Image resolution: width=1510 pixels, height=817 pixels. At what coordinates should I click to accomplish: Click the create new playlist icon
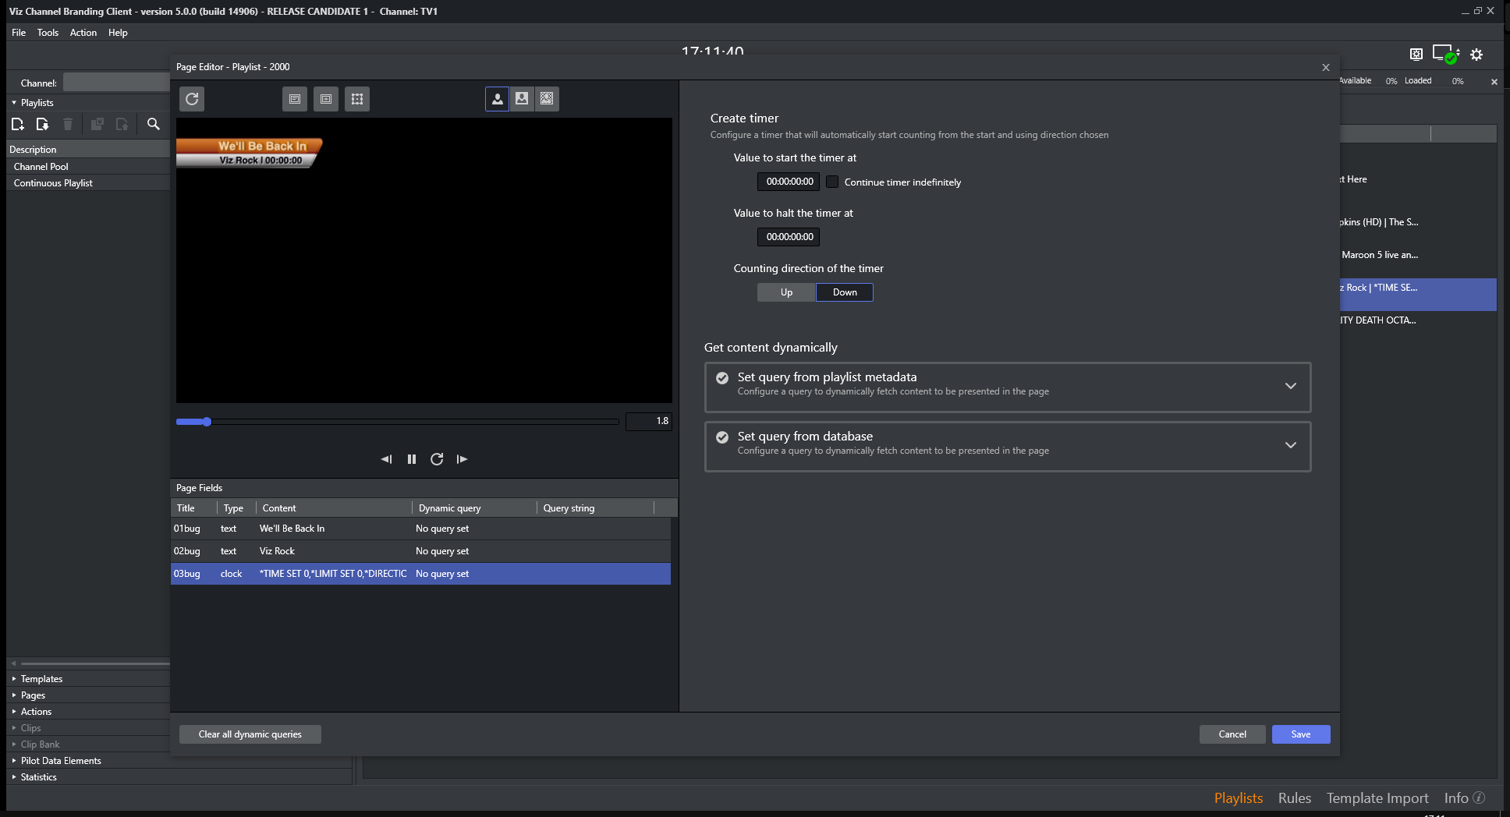pyautogui.click(x=18, y=124)
